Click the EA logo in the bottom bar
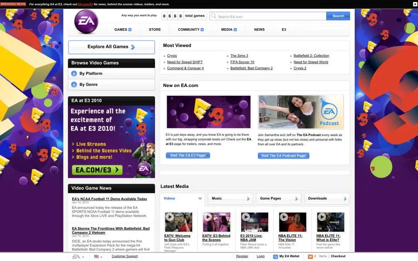418x261 pixels. click(x=76, y=257)
